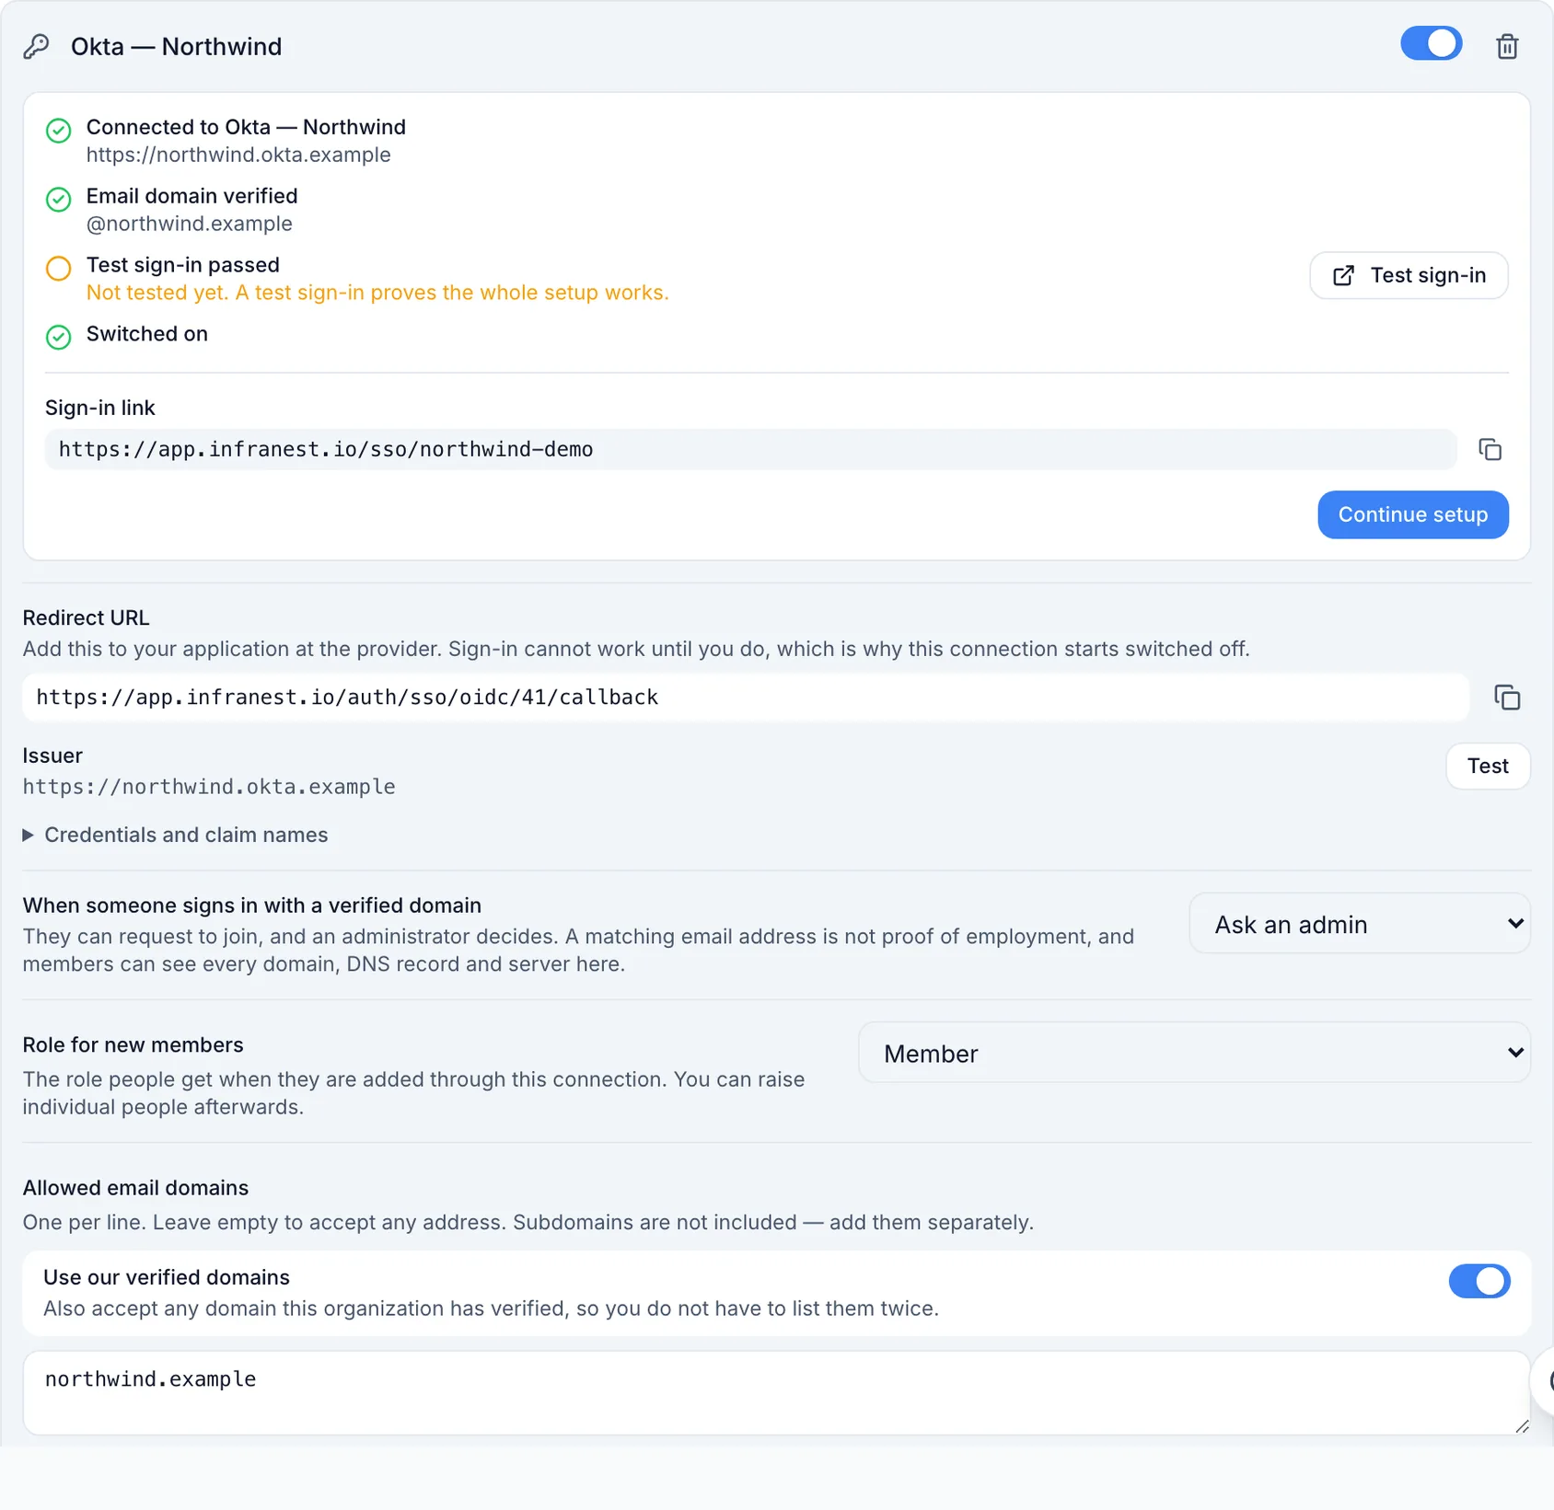1554x1510 pixels.
Task: Select the sign-in link URL field
Action: (x=750, y=449)
